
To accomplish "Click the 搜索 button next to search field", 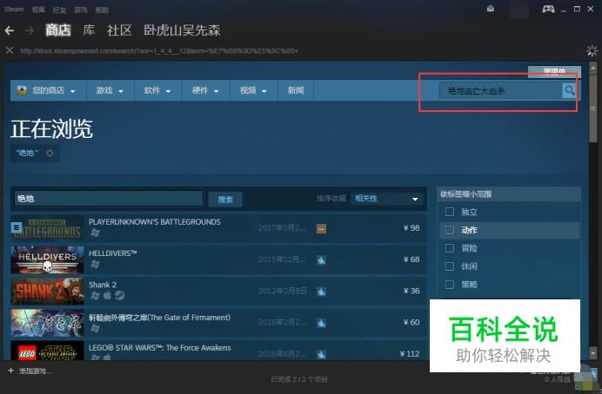I will (225, 200).
